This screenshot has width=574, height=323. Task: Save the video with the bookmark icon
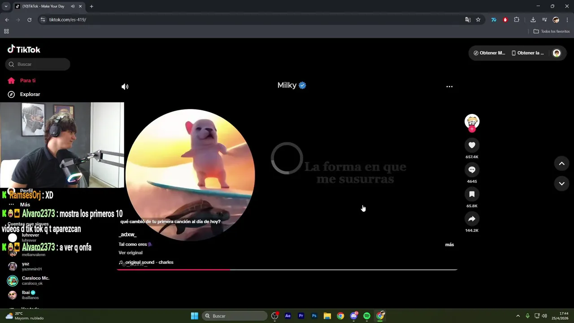(472, 194)
